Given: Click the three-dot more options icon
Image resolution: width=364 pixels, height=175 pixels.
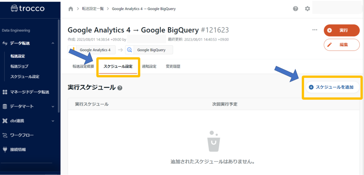Looking at the screenshot, I should (x=315, y=30).
